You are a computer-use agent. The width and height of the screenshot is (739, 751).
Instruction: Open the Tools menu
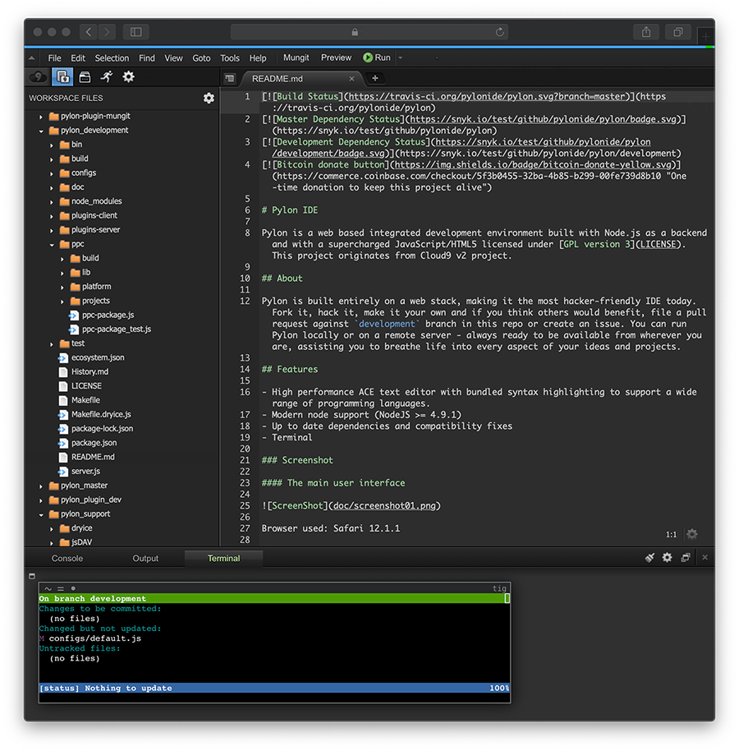point(230,58)
